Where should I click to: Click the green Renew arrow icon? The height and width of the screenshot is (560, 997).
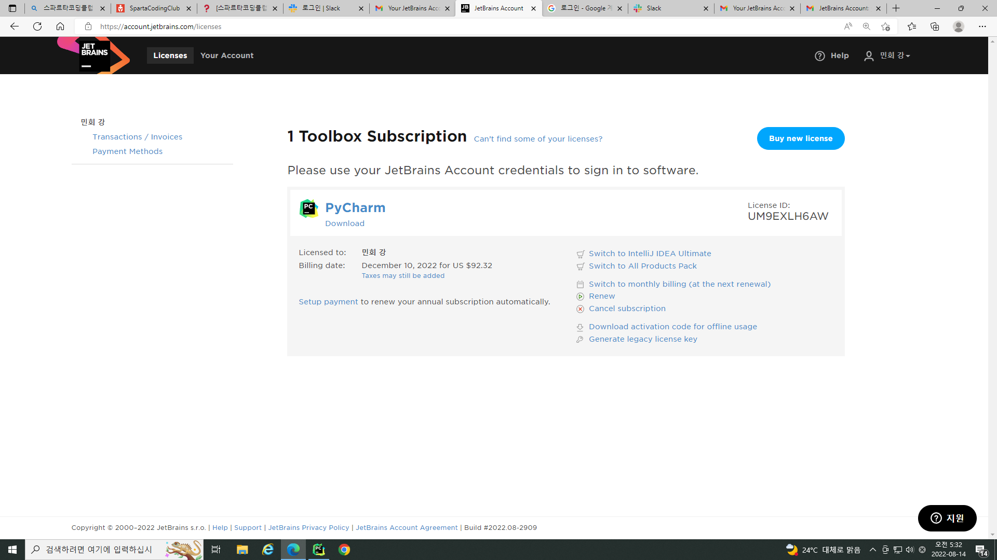tap(581, 297)
